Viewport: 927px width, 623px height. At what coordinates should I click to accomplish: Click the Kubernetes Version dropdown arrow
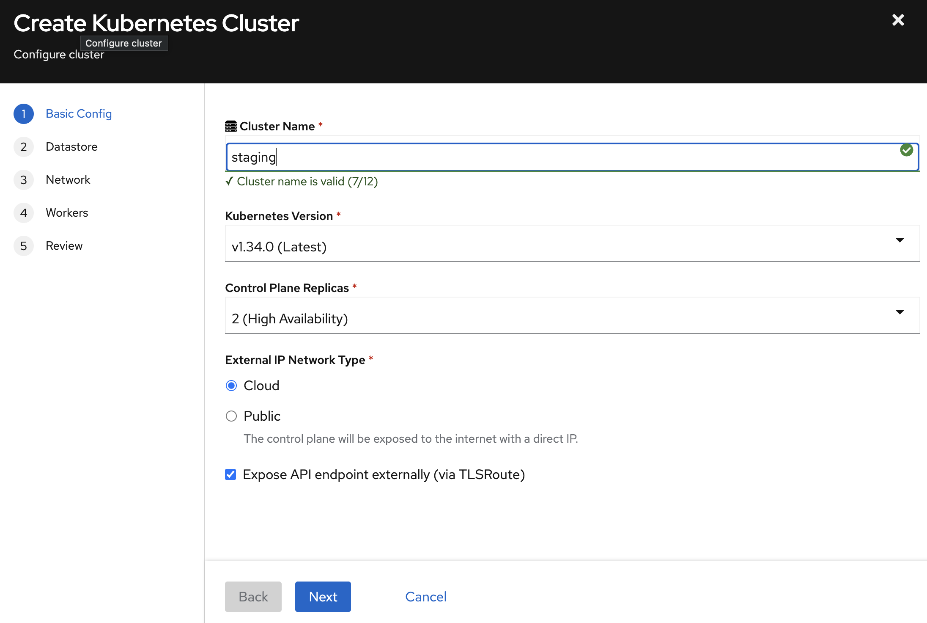pos(900,240)
